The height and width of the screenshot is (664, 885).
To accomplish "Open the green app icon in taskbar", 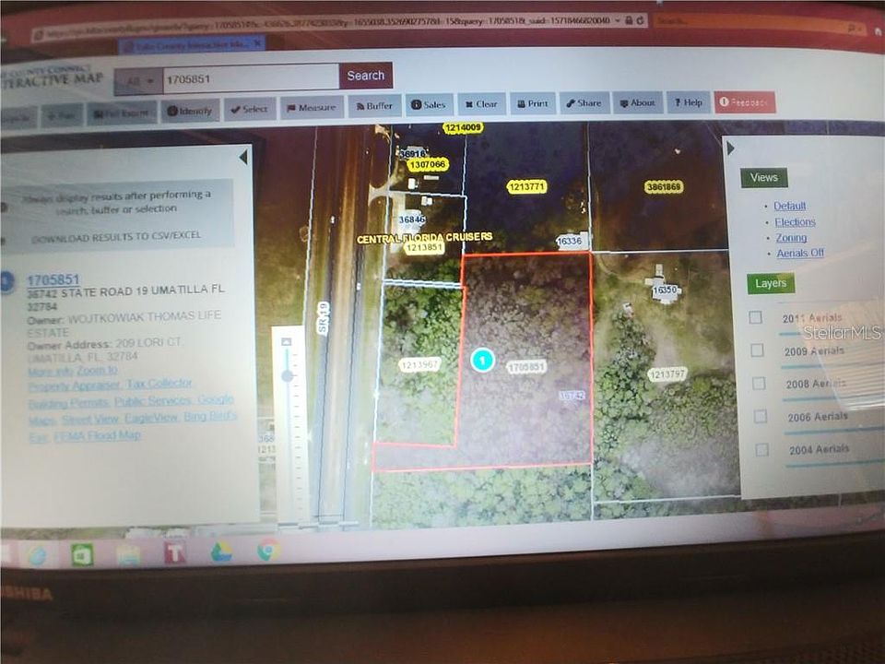I will tap(82, 554).
